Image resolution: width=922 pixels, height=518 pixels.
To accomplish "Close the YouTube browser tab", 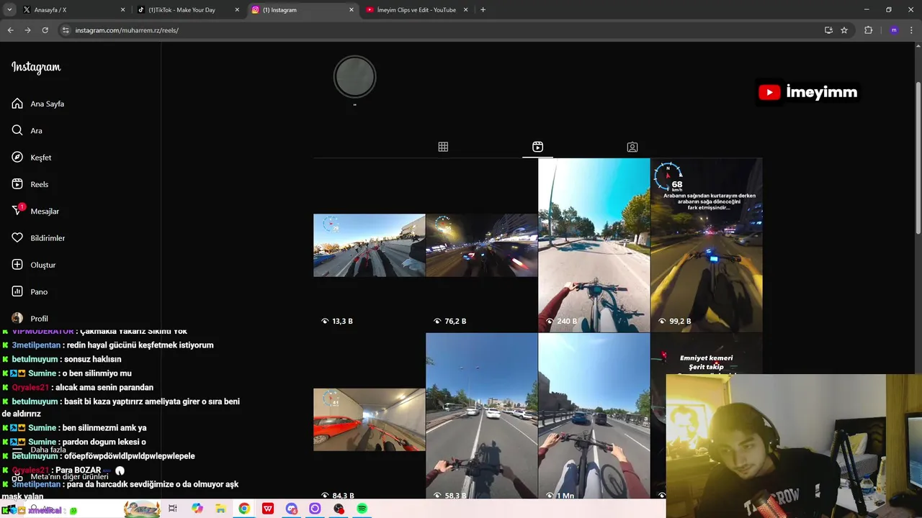I will [466, 10].
